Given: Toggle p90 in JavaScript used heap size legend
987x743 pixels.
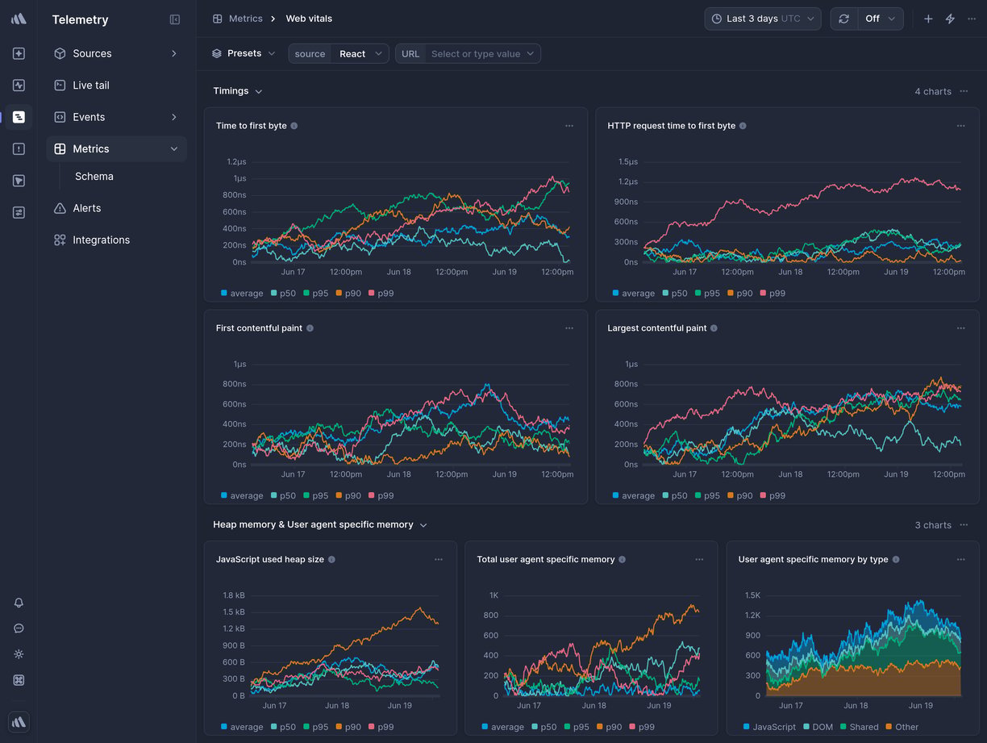Looking at the screenshot, I should click(348, 727).
